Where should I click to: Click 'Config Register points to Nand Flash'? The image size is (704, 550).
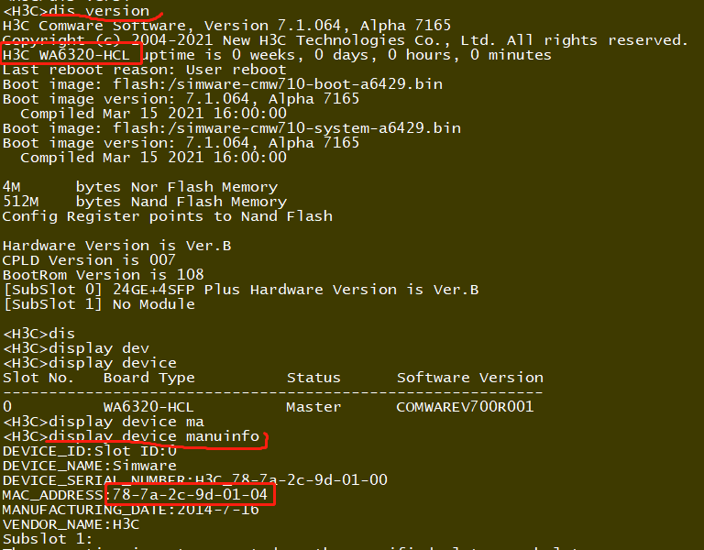pos(167,216)
